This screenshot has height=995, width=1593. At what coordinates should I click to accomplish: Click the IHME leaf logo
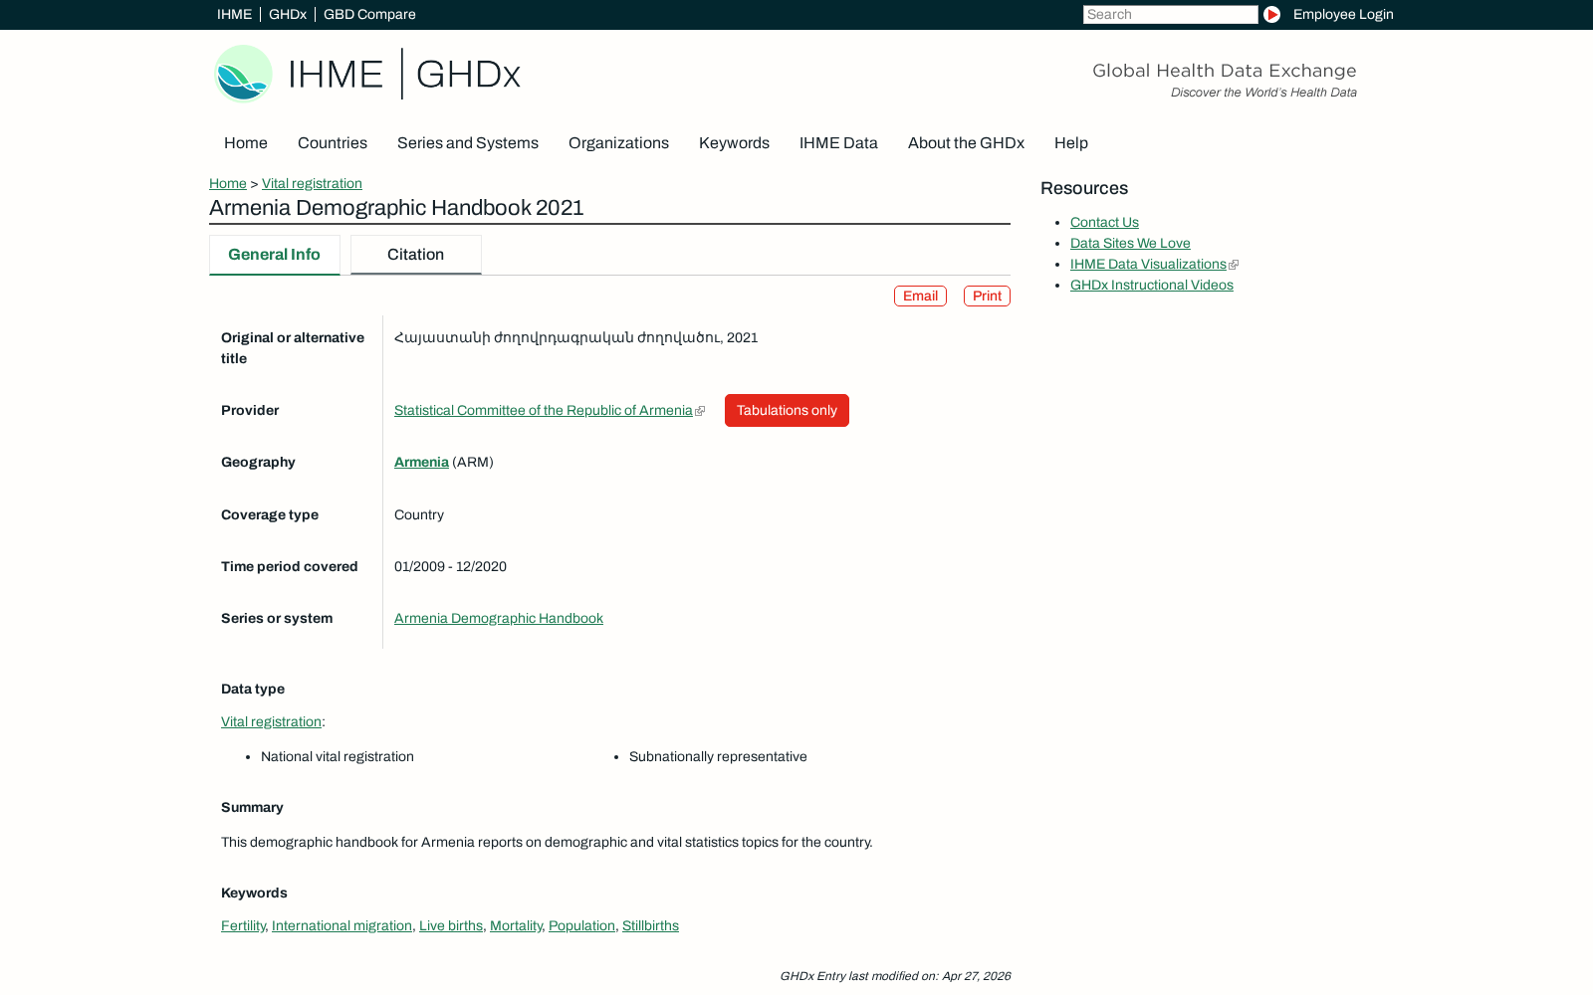243,74
